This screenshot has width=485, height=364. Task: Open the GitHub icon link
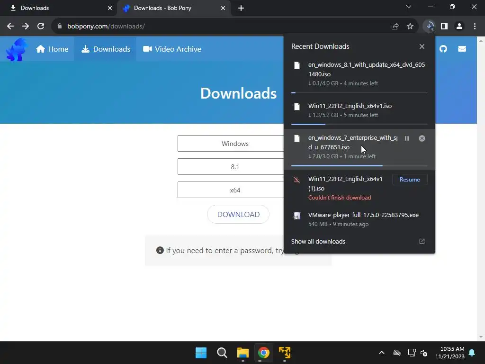[x=443, y=49]
